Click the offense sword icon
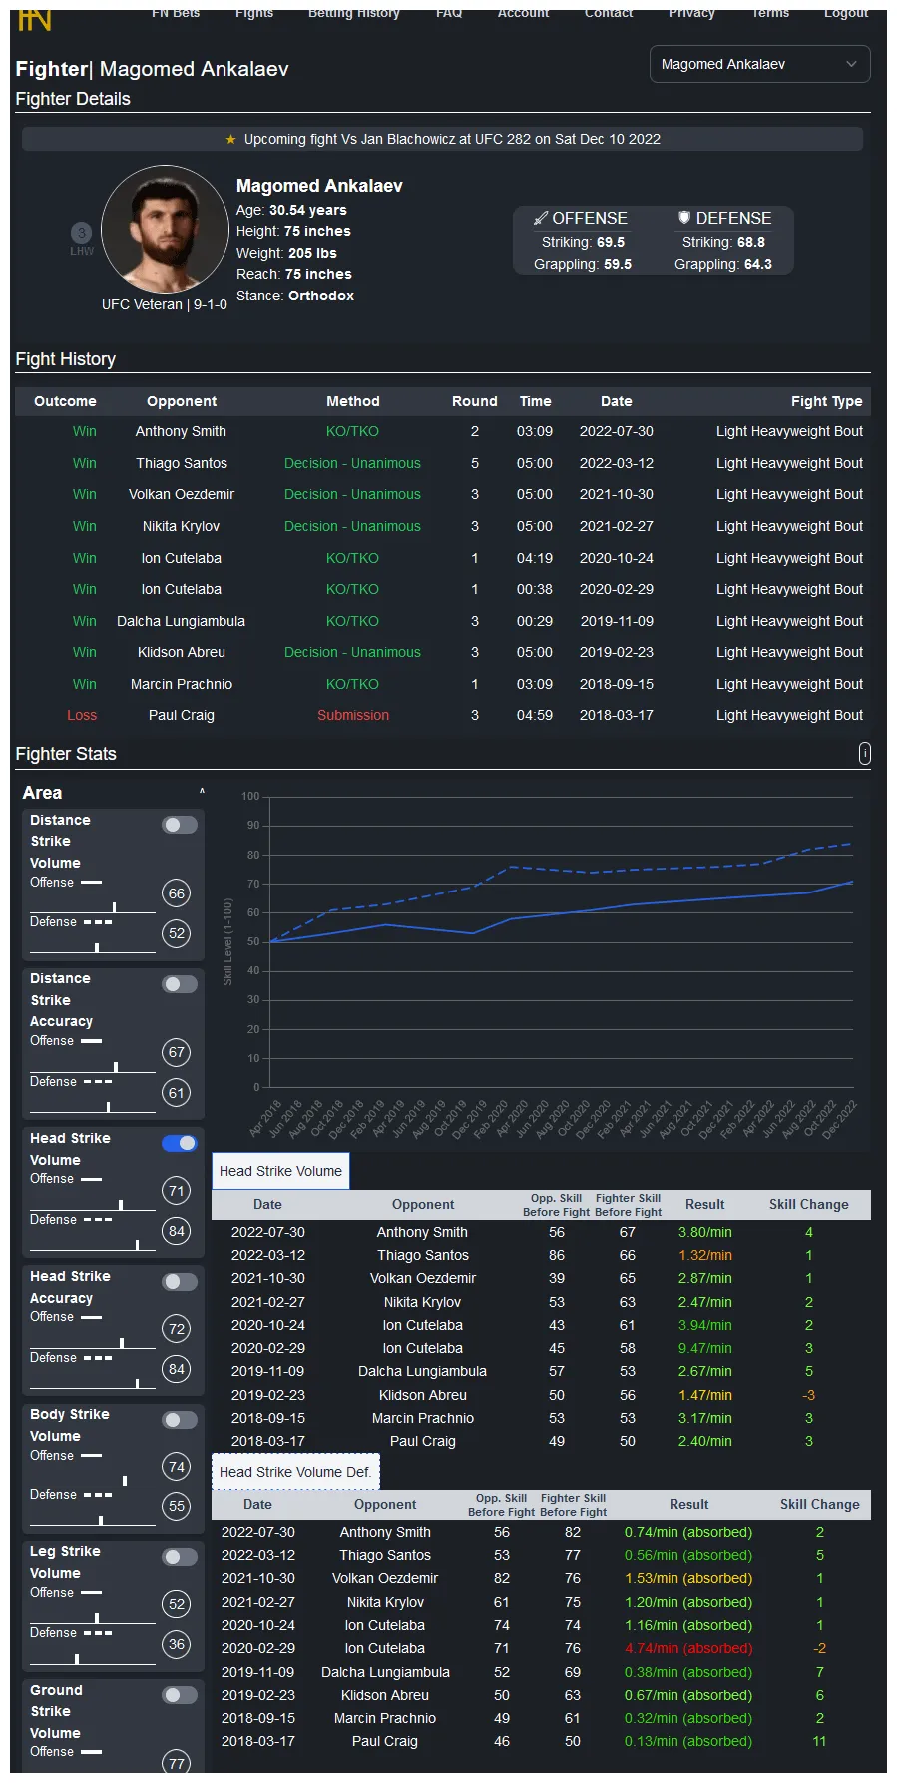This screenshot has height=1783, width=897. tap(540, 218)
